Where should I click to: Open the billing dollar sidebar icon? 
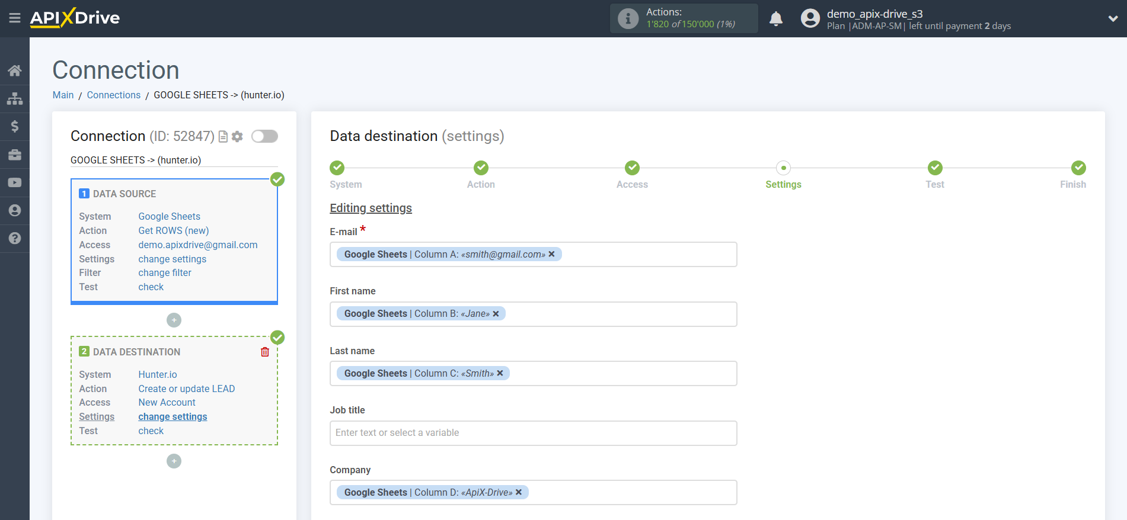(15, 126)
